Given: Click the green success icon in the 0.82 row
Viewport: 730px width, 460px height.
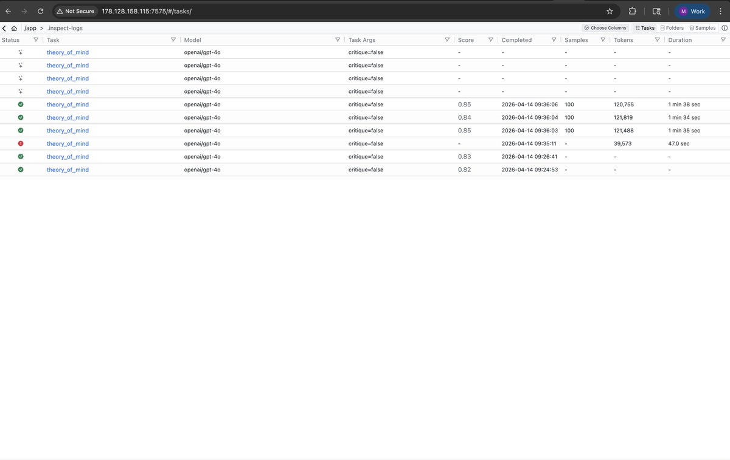Looking at the screenshot, I should 21,170.
